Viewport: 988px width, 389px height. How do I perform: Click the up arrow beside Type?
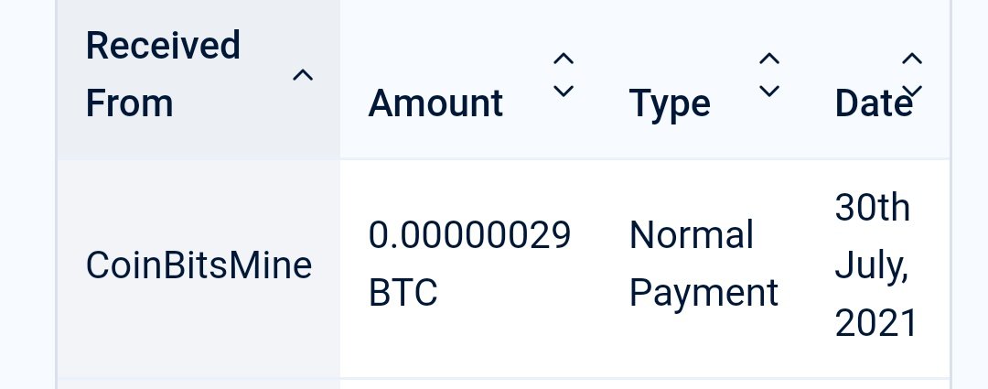pos(770,60)
